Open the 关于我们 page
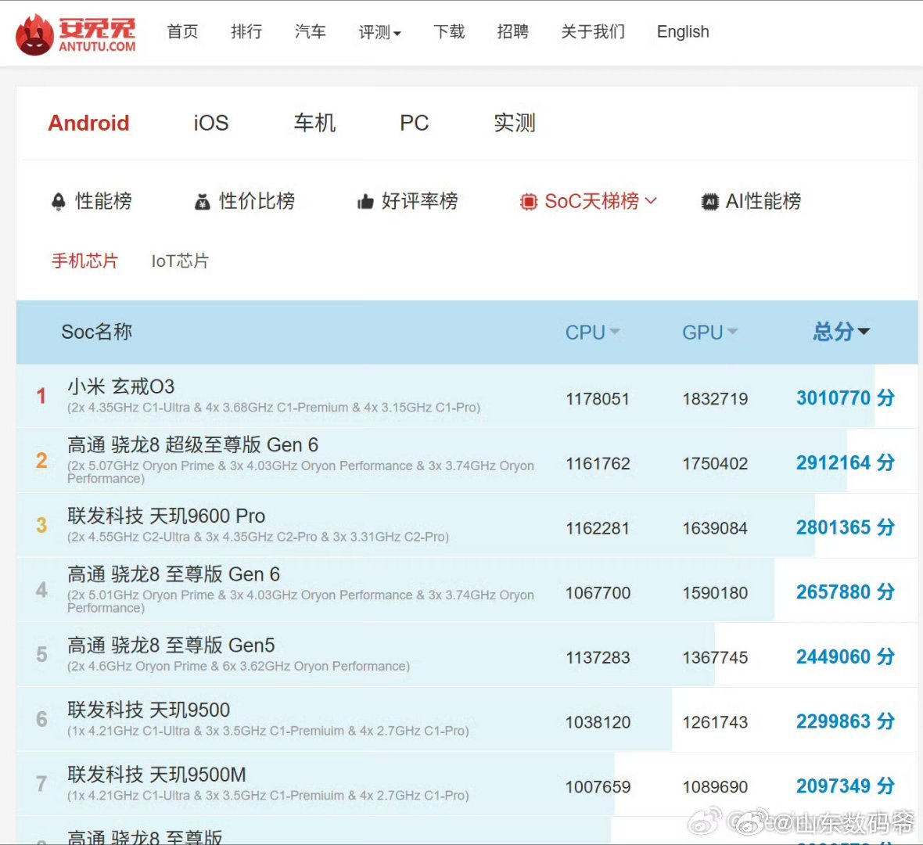 [593, 32]
